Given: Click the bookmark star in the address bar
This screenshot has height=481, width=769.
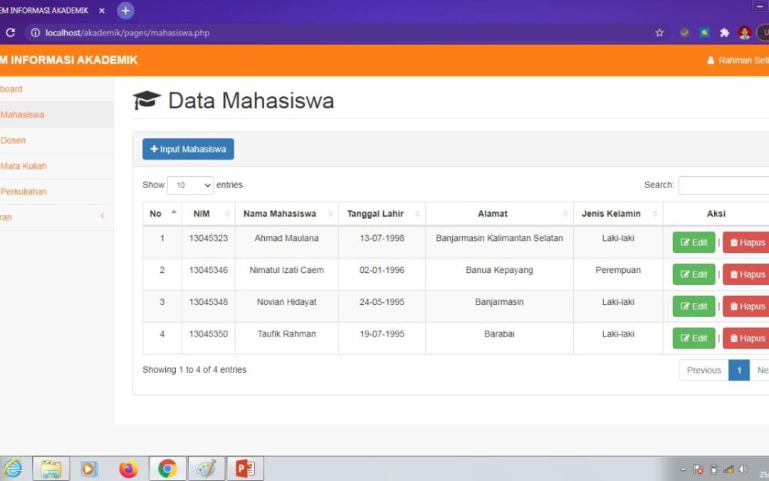Looking at the screenshot, I should 659,32.
